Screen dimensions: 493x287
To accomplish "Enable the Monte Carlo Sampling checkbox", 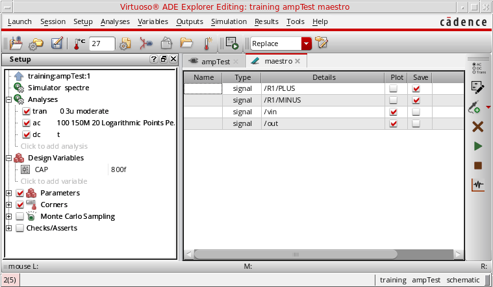I will 19,216.
